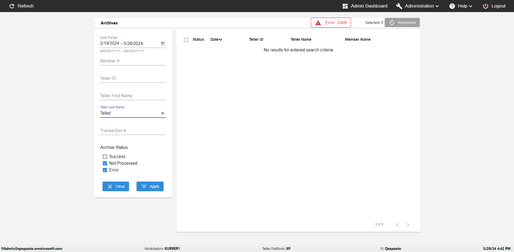Screen dimensions: 514x252
Task: Click the Clear filters button
Action: [116, 186]
